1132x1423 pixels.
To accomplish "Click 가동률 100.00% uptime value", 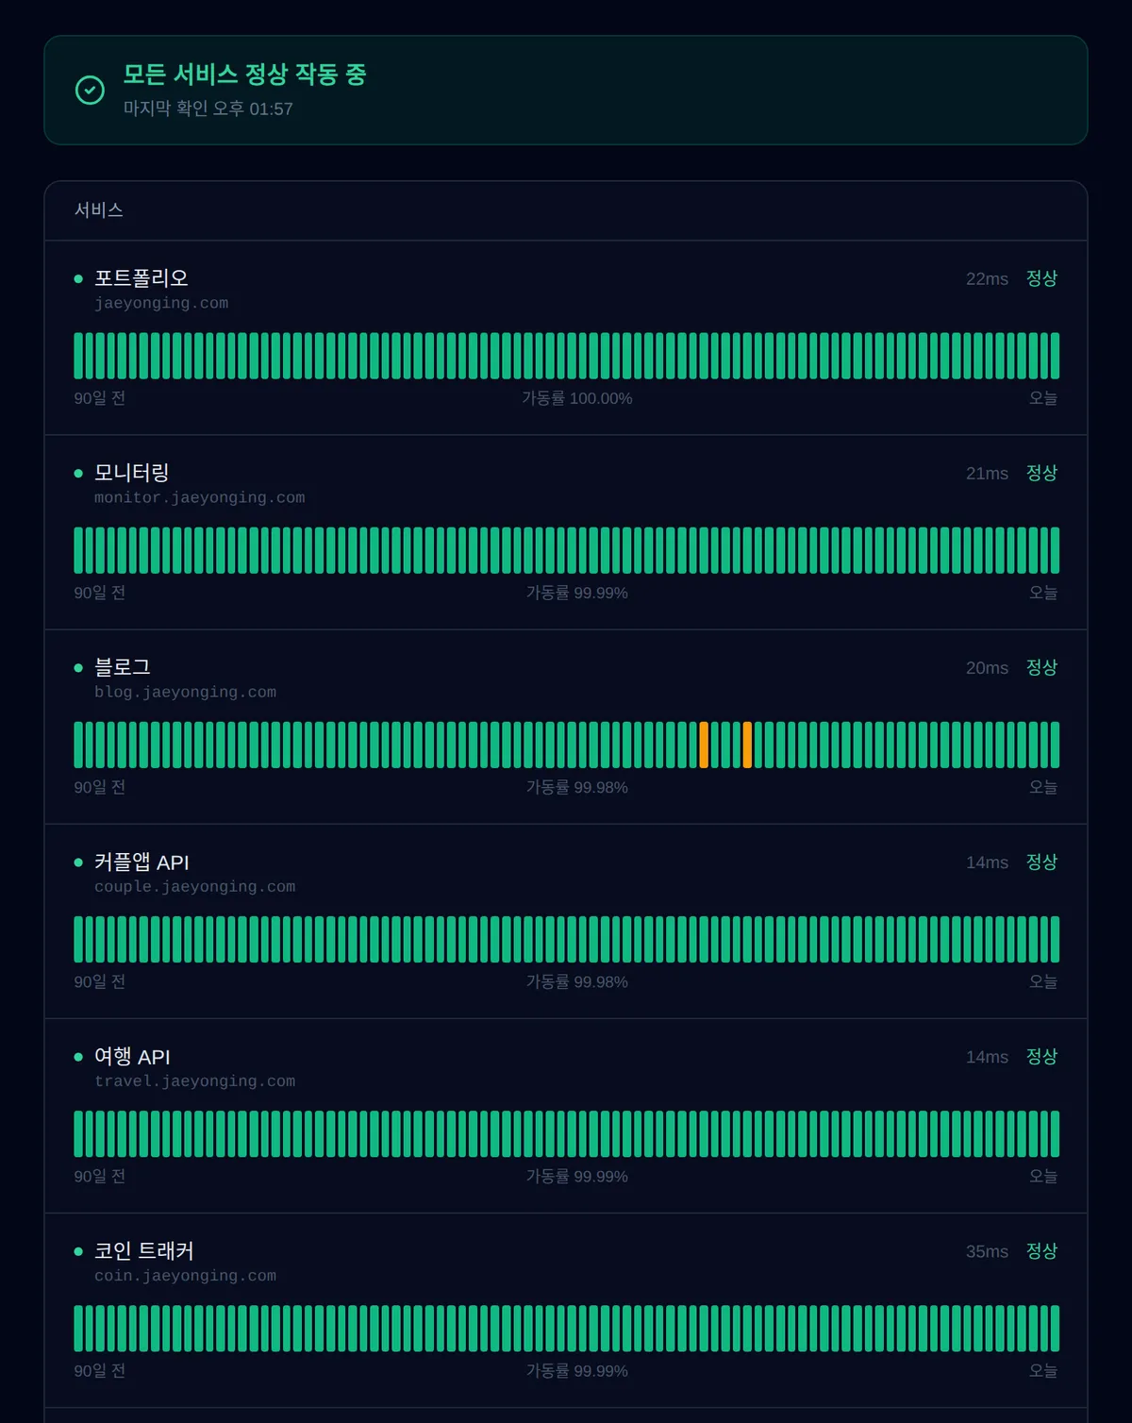I will pyautogui.click(x=577, y=398).
